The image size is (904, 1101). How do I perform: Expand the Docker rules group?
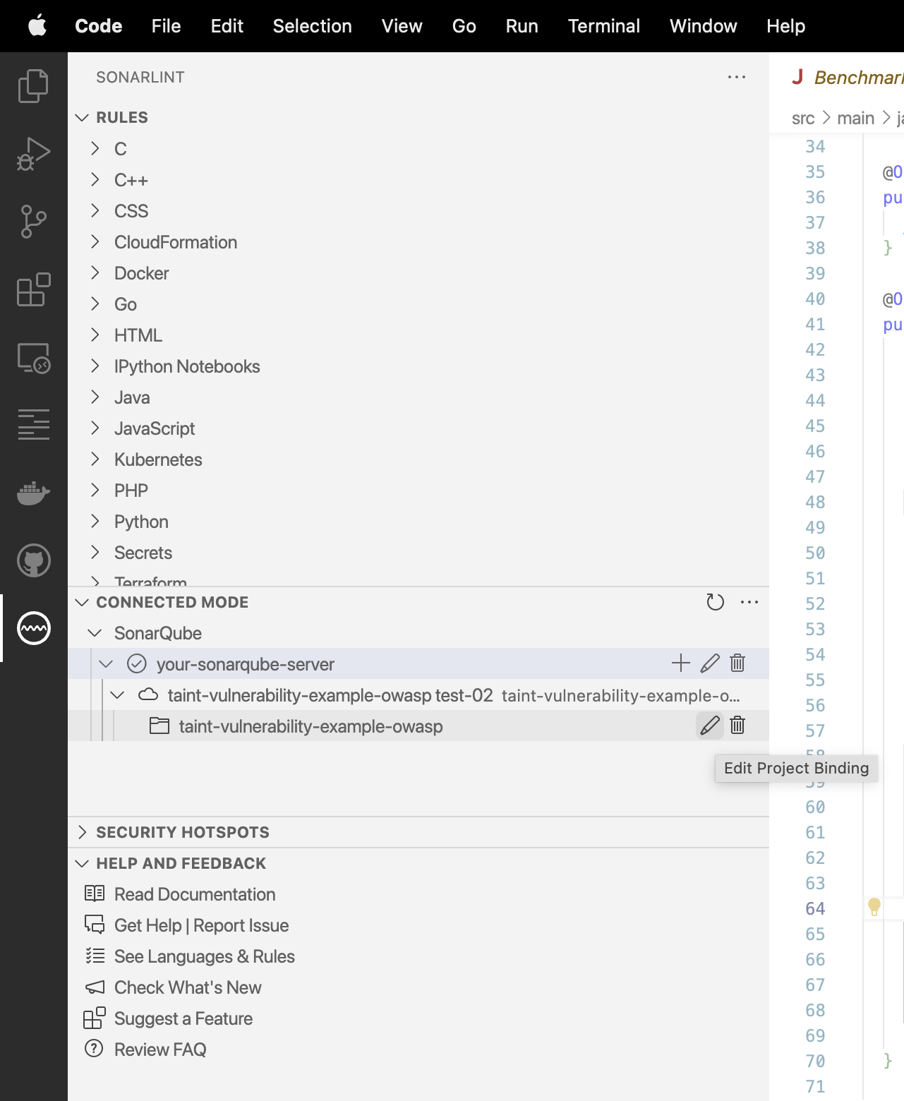[x=95, y=272]
